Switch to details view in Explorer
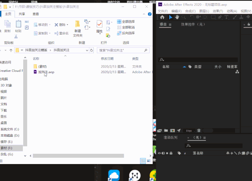The height and width of the screenshot is (181, 252). pyautogui.click(x=143, y=161)
